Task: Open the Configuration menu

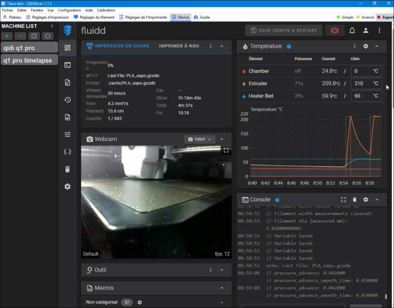Action: 69,10
